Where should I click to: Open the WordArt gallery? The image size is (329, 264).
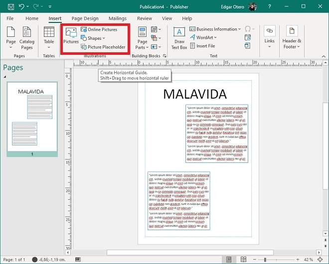(x=203, y=37)
